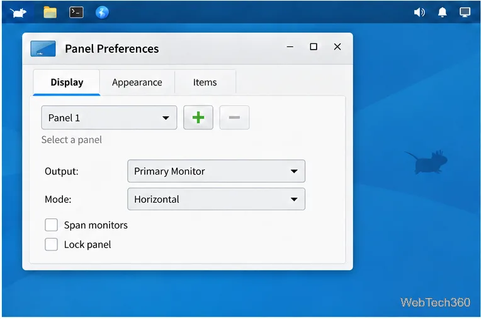The width and height of the screenshot is (481, 319).
Task: Open the notifications bell icon
Action: pos(442,12)
